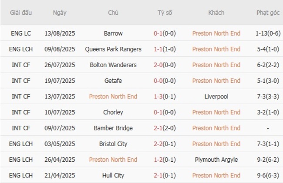Screen dimensions: 283x183
Task: Select Getafe in the home column
Action: point(113,81)
